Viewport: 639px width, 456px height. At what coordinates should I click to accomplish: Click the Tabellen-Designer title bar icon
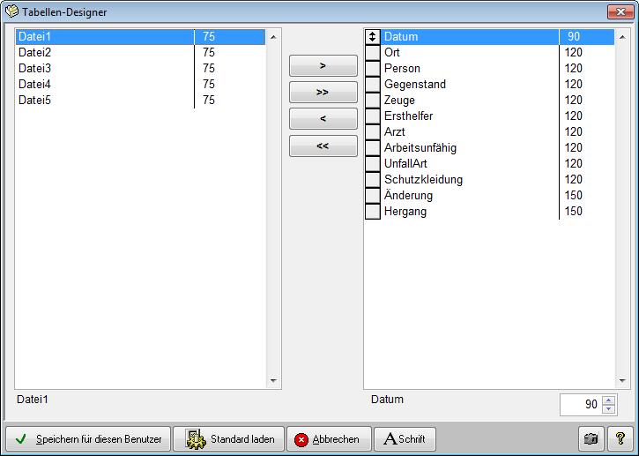click(x=11, y=11)
